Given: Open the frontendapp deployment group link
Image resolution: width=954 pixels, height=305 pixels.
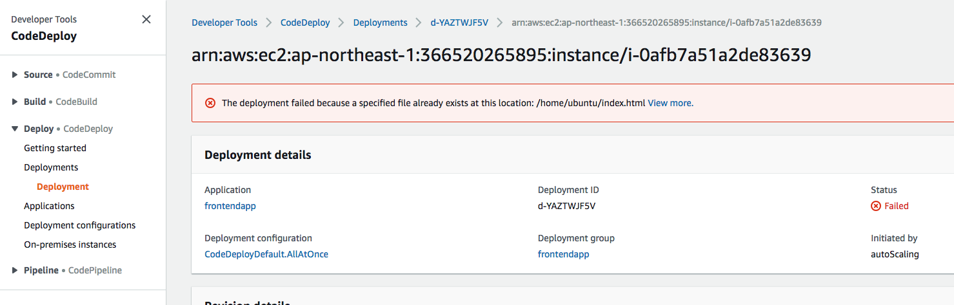Looking at the screenshot, I should 563,254.
